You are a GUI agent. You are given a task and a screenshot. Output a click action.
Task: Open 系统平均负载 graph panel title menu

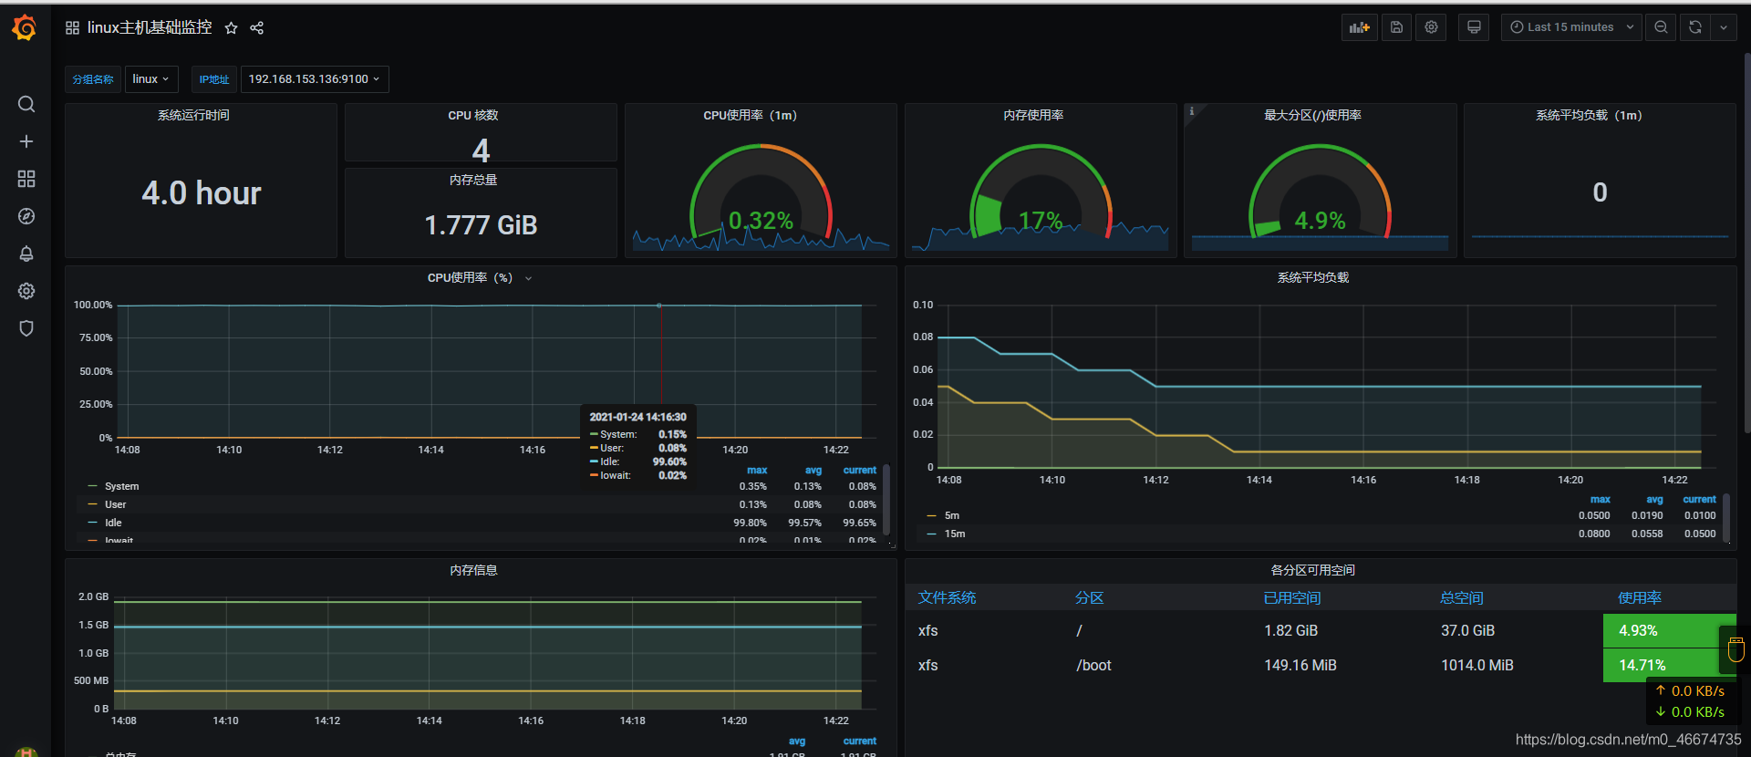[x=1313, y=278]
